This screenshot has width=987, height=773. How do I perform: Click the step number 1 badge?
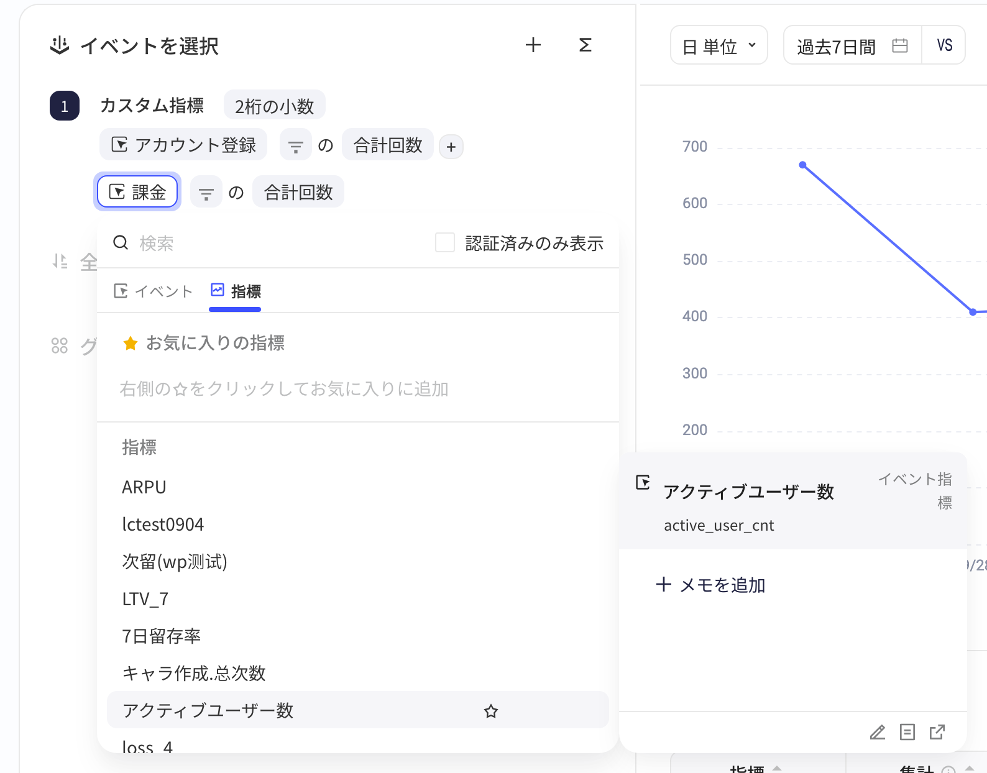(65, 106)
